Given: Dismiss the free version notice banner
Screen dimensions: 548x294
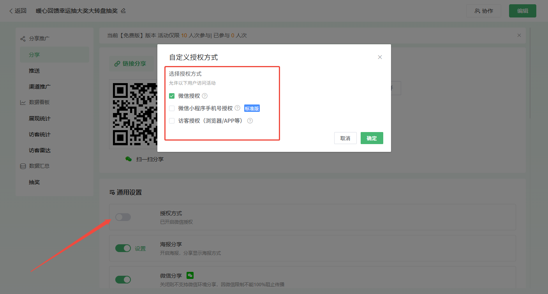Looking at the screenshot, I should point(519,35).
